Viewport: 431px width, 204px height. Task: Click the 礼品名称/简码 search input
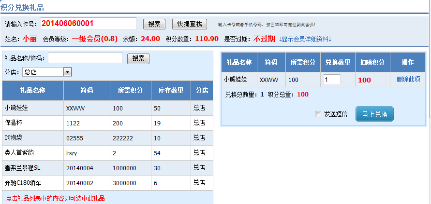coord(85,58)
